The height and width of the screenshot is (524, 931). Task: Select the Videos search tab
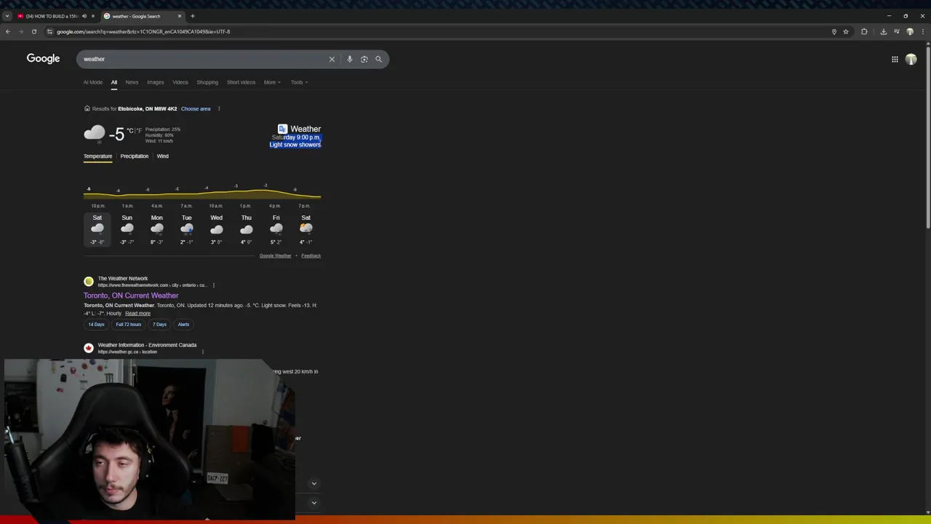pyautogui.click(x=180, y=82)
